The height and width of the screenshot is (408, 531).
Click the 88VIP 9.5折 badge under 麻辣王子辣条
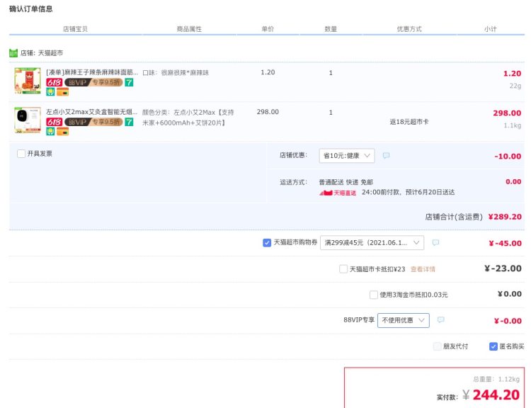point(93,82)
